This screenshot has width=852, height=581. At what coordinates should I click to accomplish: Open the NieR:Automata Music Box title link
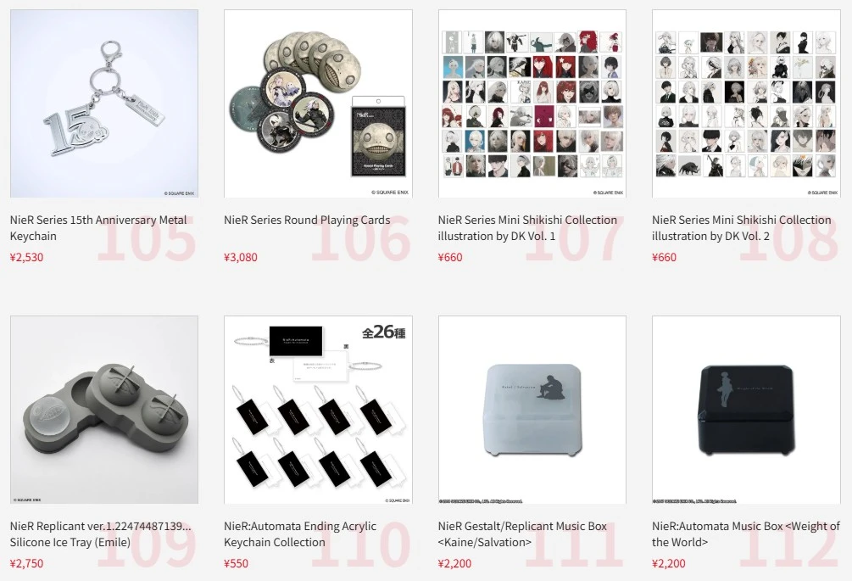tap(746, 534)
